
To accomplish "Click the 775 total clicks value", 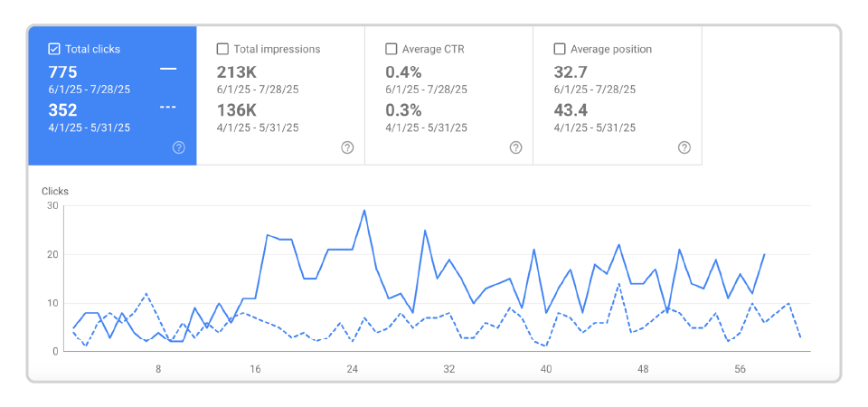I will point(63,71).
